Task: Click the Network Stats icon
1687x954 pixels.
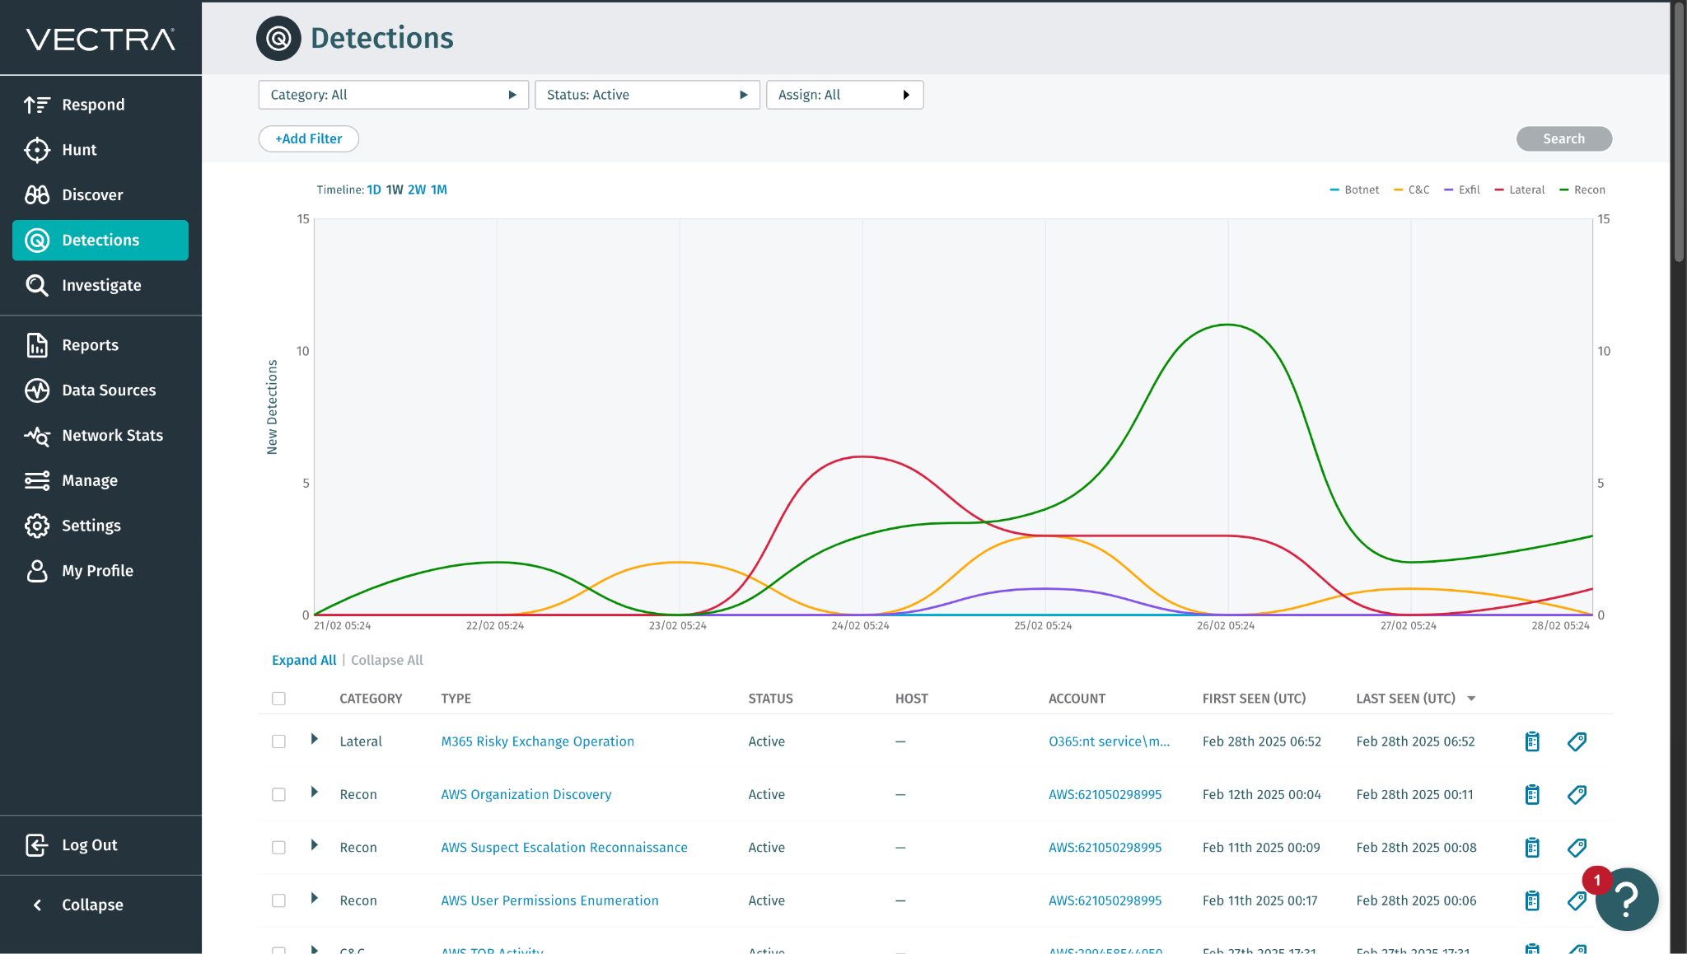Action: click(37, 436)
